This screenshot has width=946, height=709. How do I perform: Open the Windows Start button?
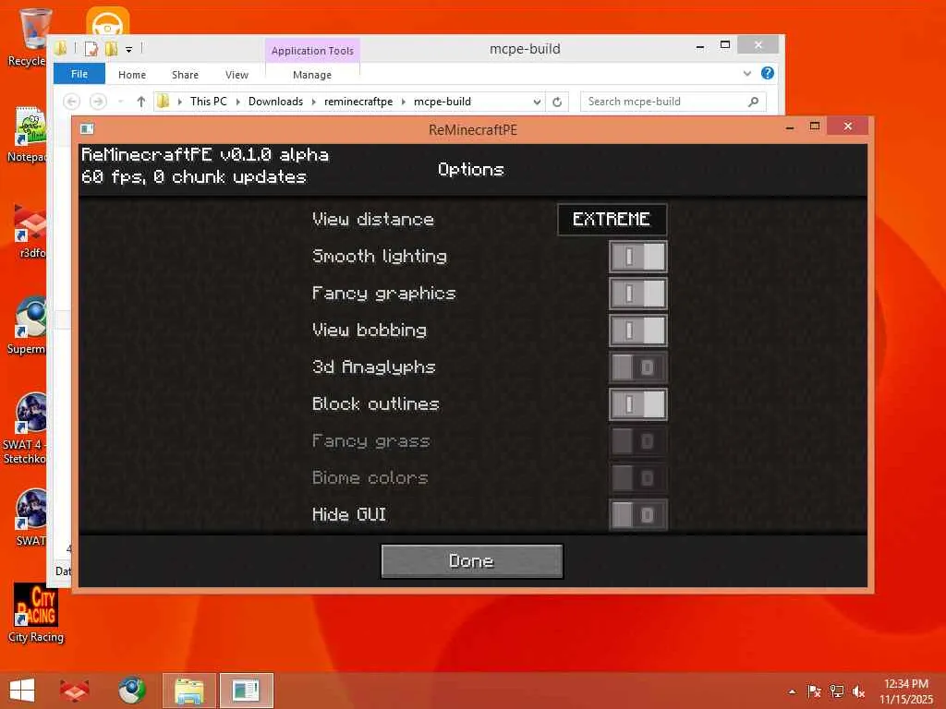(22, 691)
